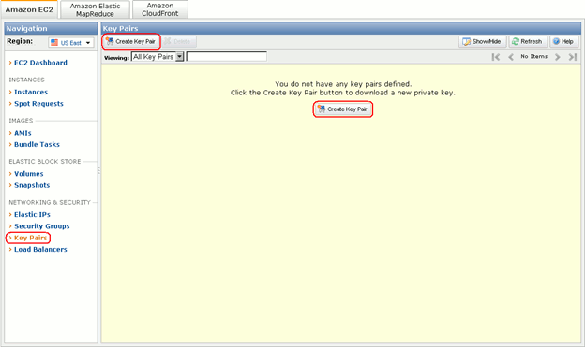
Task: Open the Region US East dropdown
Action: [x=71, y=42]
